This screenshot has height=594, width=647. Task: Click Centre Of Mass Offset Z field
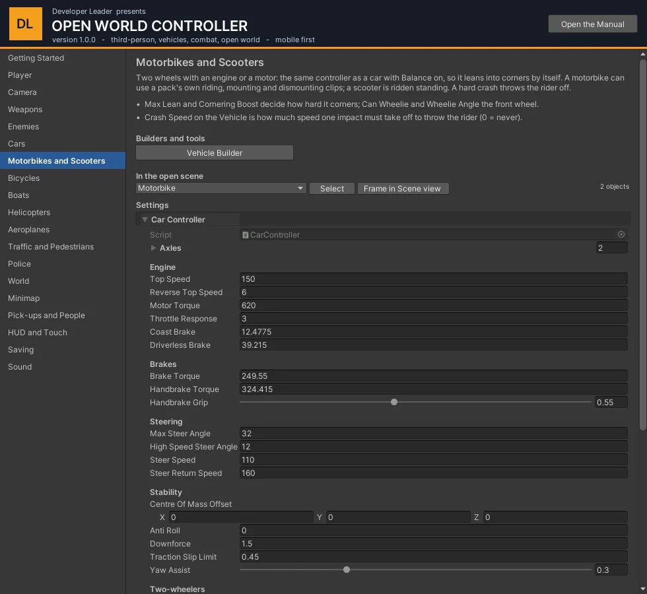point(555,517)
